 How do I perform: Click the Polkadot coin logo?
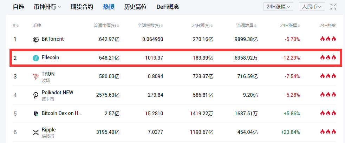tap(35, 95)
